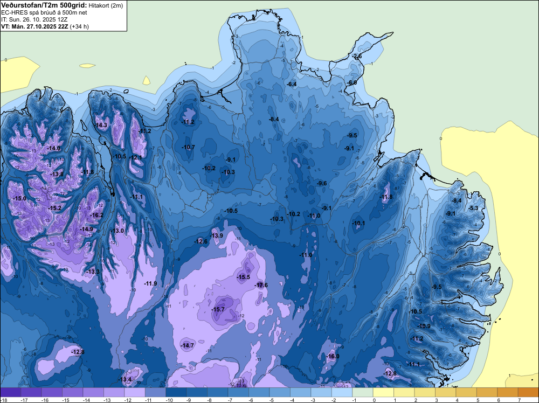Click the -14.9 temperature value on map
539x403 pixels.
point(86,229)
